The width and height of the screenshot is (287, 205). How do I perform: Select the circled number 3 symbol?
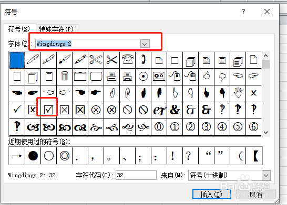click(x=206, y=127)
